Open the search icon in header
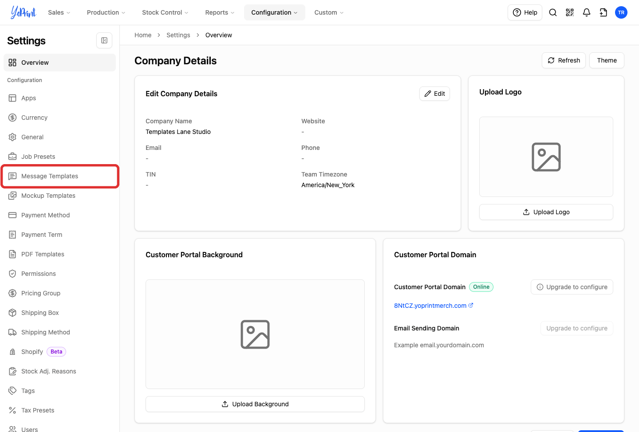The image size is (639, 432). click(x=553, y=12)
